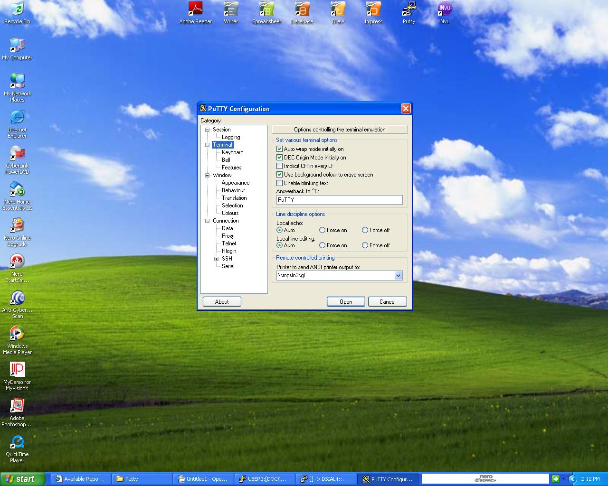
Task: Select the Telnet category
Action: [229, 243]
